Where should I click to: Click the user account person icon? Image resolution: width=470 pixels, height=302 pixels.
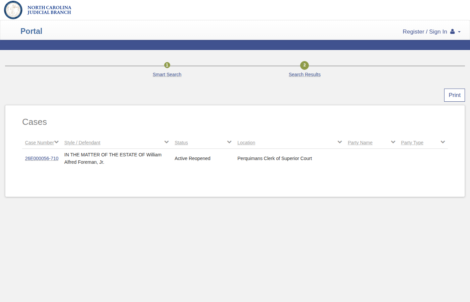click(x=453, y=31)
